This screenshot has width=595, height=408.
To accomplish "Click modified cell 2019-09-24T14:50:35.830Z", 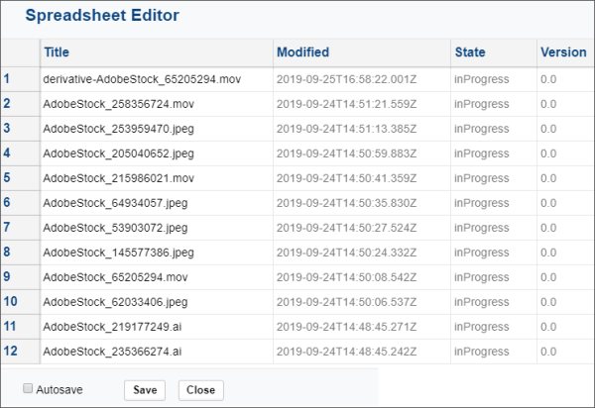I will tap(362, 203).
